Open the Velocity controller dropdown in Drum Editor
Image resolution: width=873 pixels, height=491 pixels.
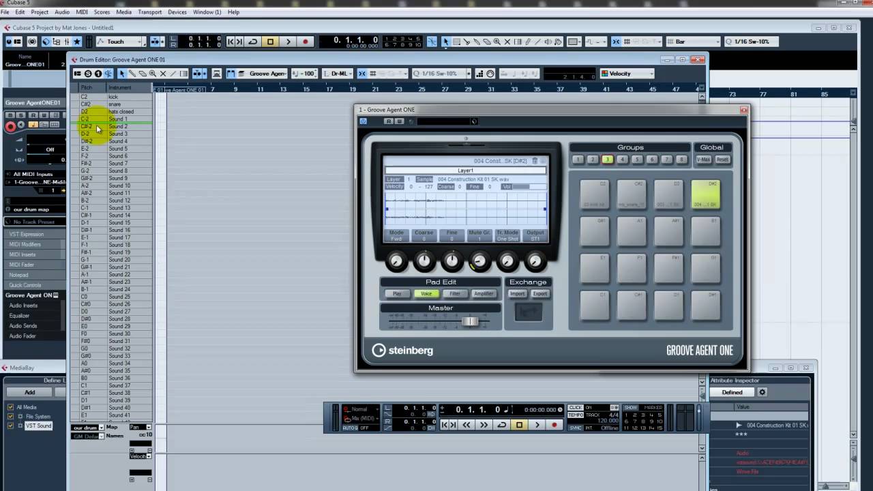tap(627, 74)
